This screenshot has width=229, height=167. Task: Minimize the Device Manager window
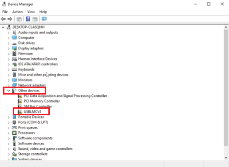[195, 4]
